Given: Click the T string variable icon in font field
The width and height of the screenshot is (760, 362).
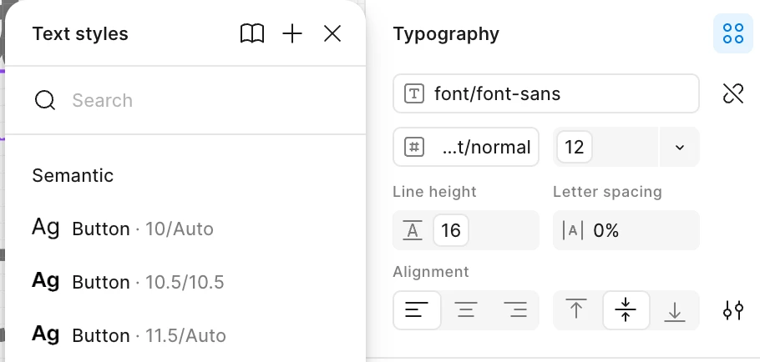Looking at the screenshot, I should tap(414, 93).
